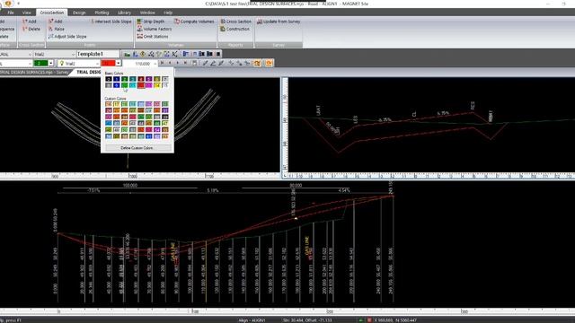Click the first pencil edit icon
Image resolution: width=575 pixels, height=323 pixels.
205,64
